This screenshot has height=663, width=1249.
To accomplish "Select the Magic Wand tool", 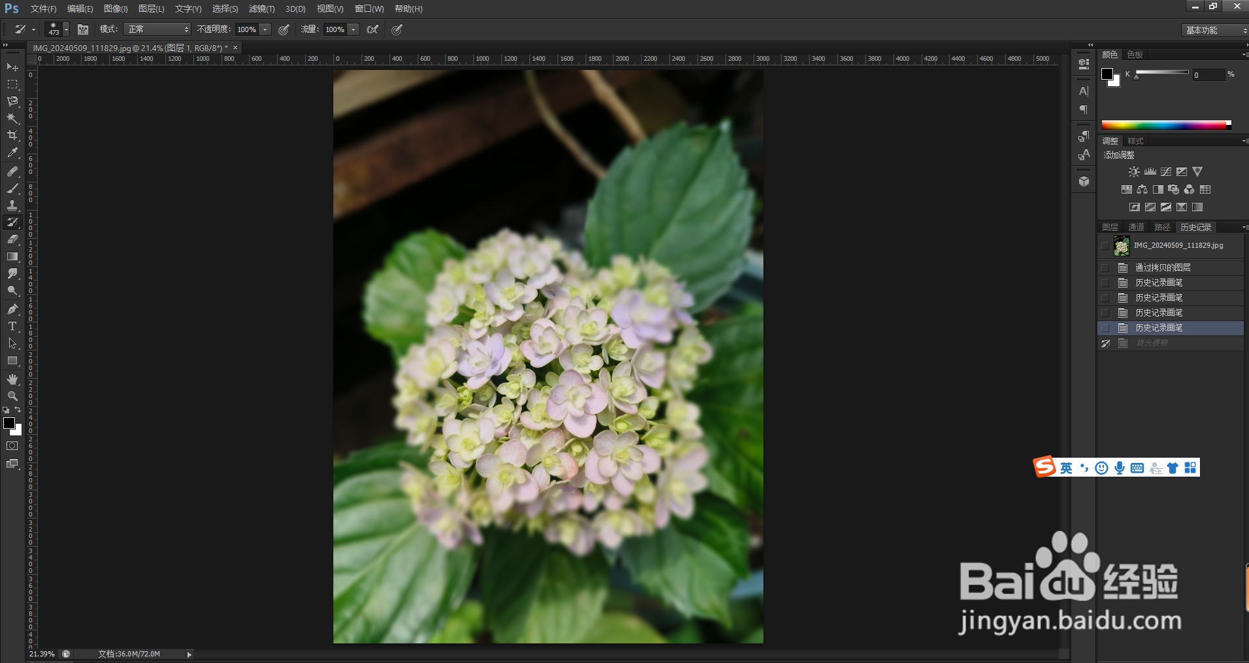I will coord(12,118).
